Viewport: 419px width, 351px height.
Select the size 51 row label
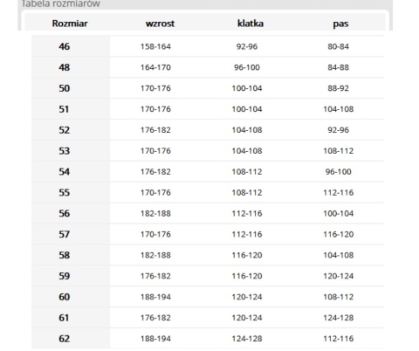(64, 109)
